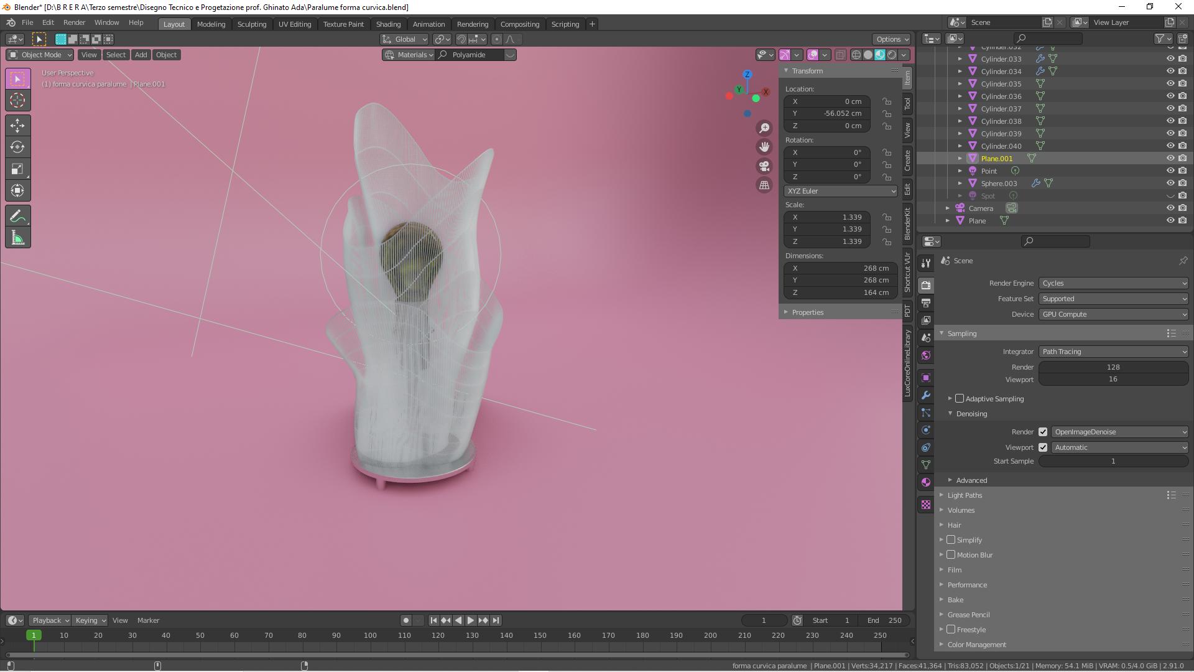Toggle Camera visibility eye icon

tap(1170, 208)
